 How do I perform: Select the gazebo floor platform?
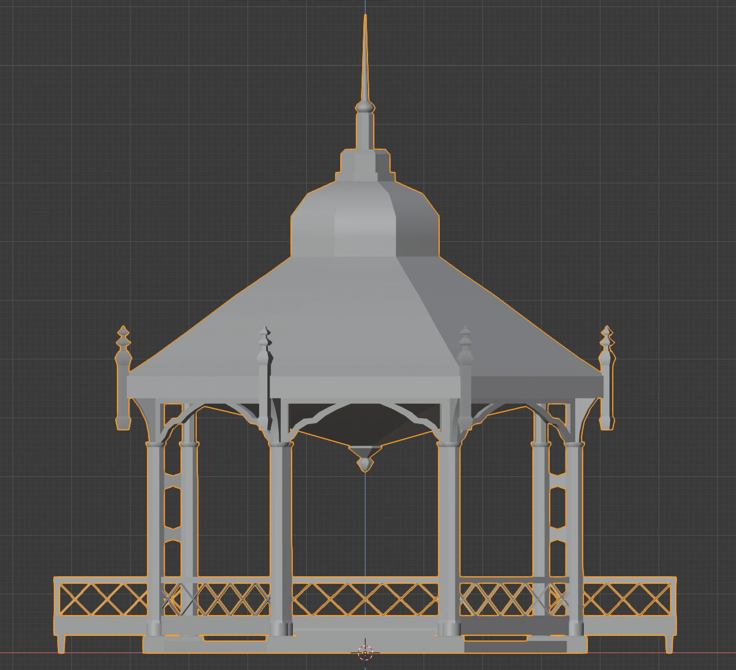pyautogui.click(x=365, y=635)
